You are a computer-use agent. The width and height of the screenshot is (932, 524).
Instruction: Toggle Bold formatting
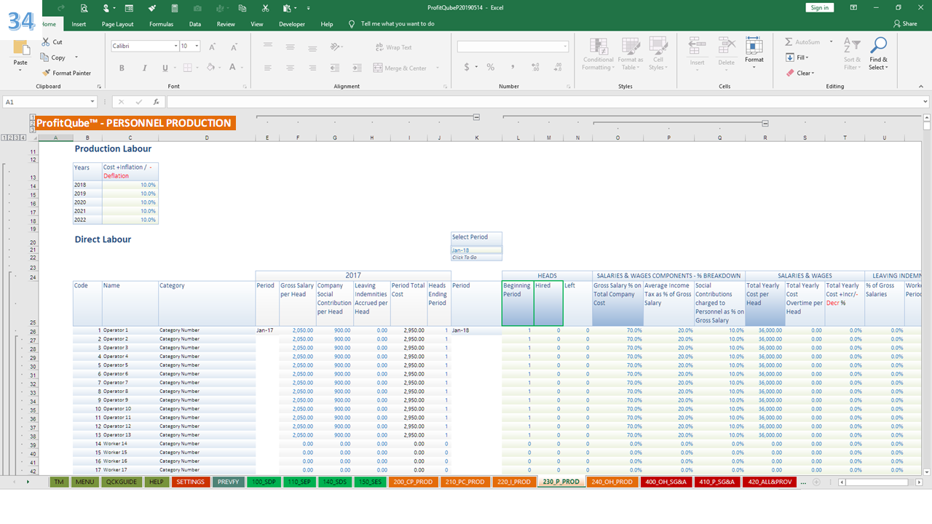coord(122,68)
